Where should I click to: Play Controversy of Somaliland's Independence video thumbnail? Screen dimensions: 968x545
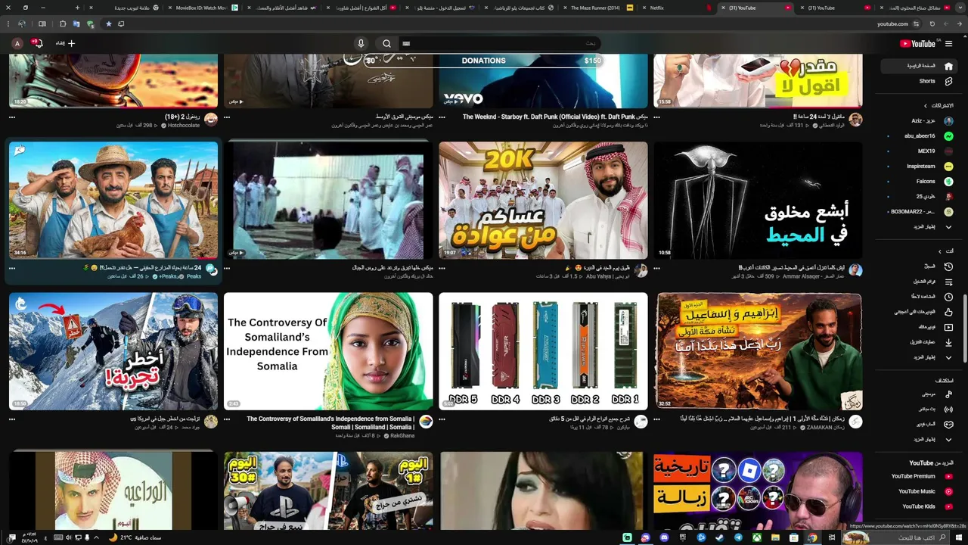click(x=328, y=351)
